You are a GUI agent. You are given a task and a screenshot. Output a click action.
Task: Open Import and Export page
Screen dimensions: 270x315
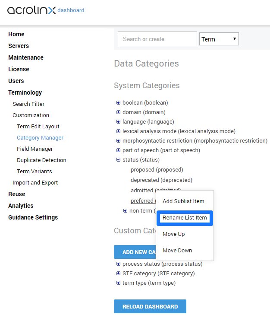[35, 183]
